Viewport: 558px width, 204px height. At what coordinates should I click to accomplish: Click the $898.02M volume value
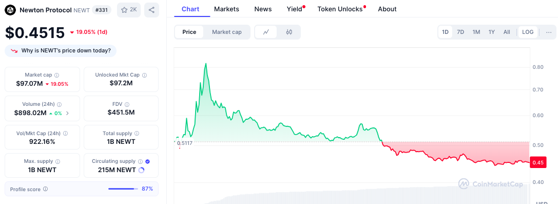click(x=30, y=113)
